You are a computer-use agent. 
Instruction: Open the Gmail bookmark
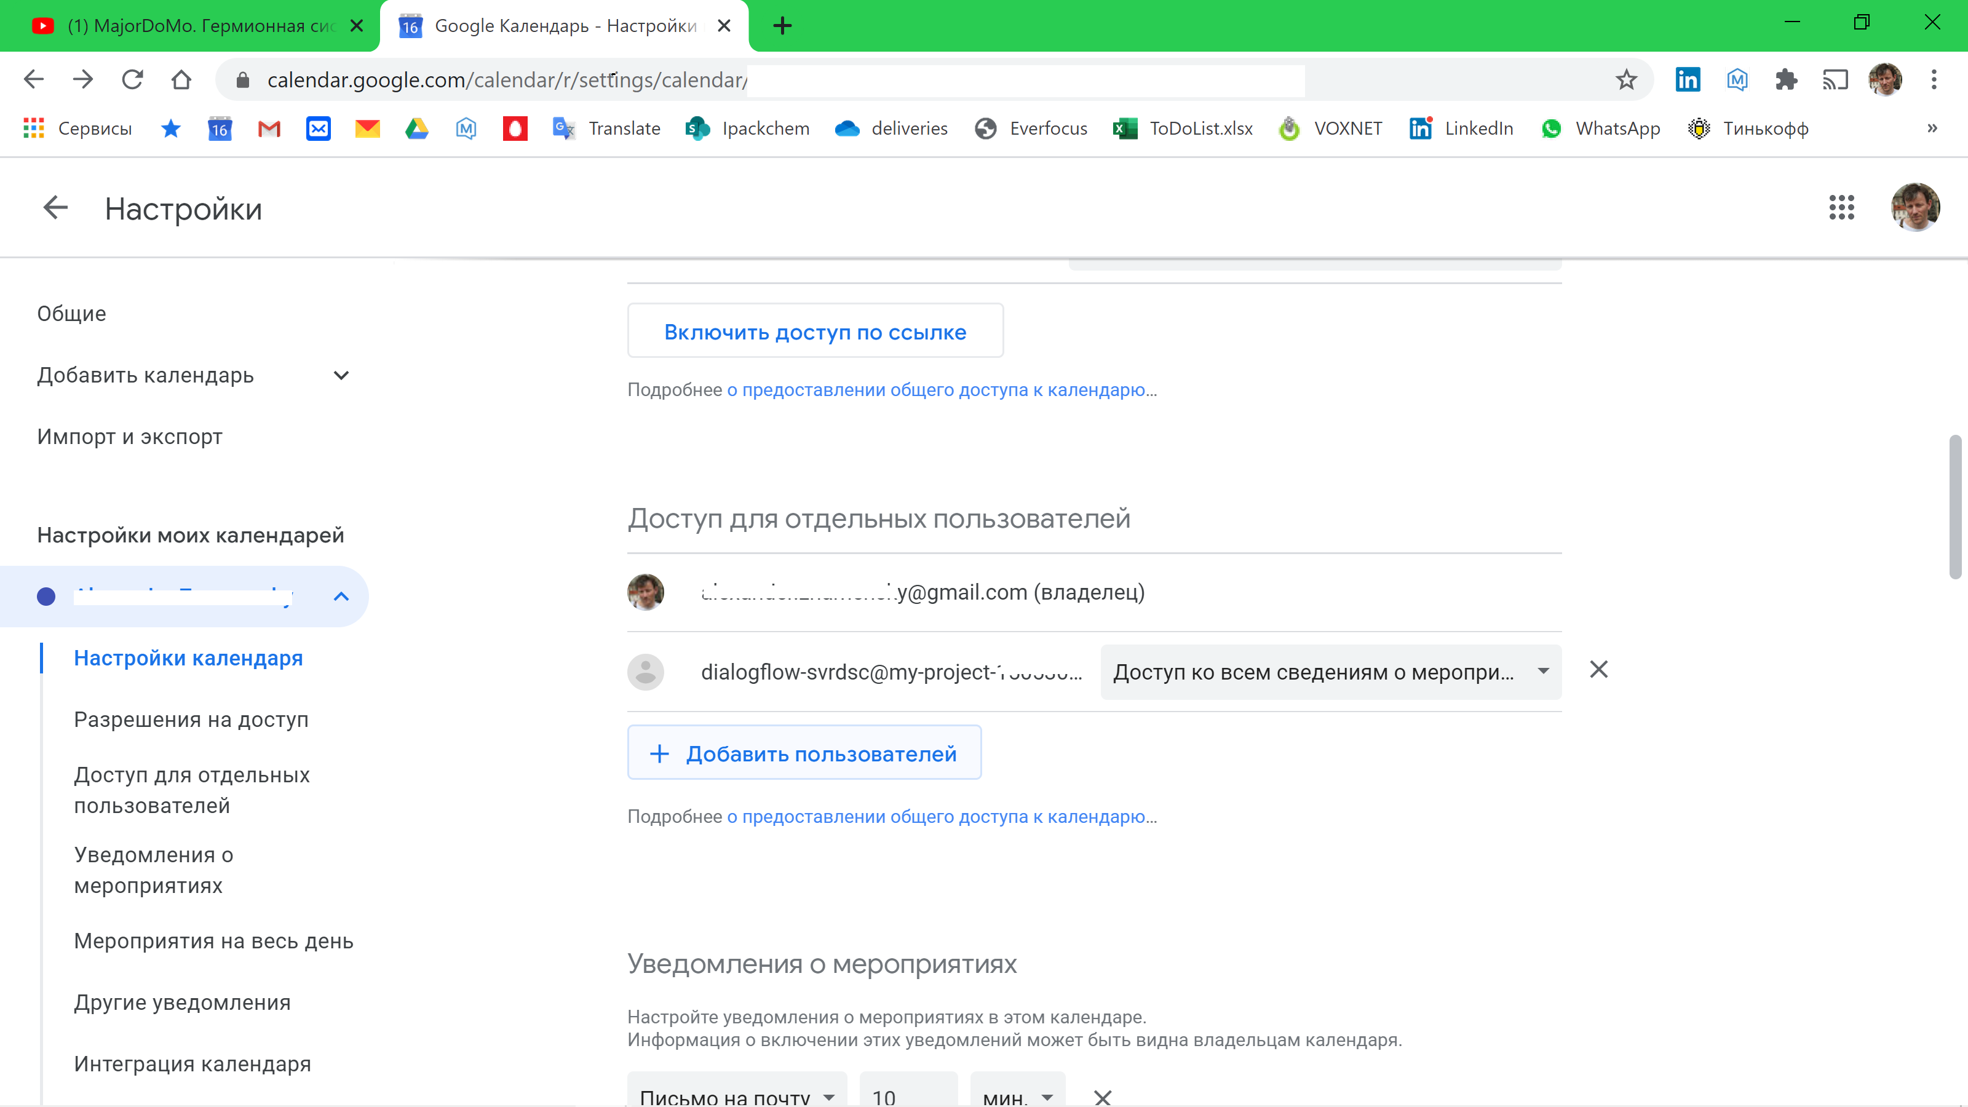point(269,129)
